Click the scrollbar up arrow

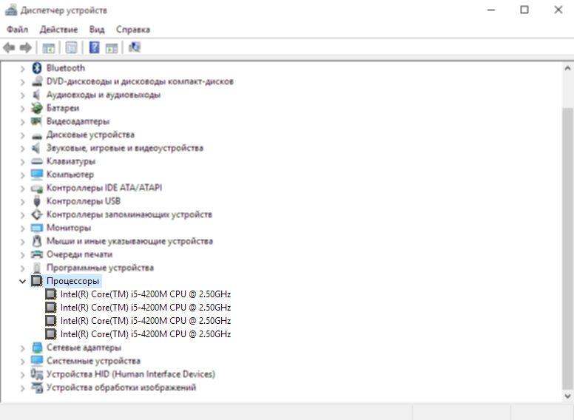tap(567, 68)
